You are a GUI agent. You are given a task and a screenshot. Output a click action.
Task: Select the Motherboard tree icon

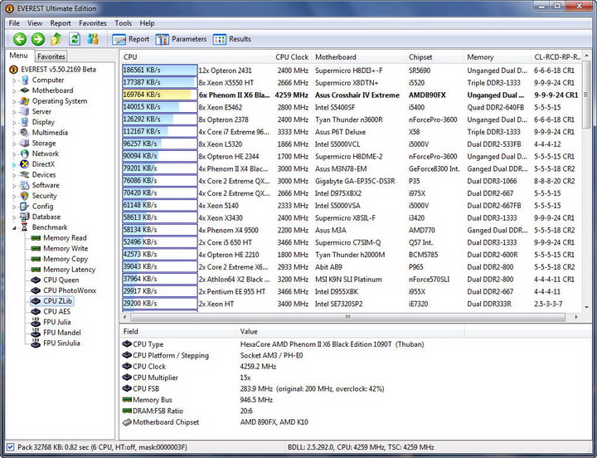tap(25, 90)
